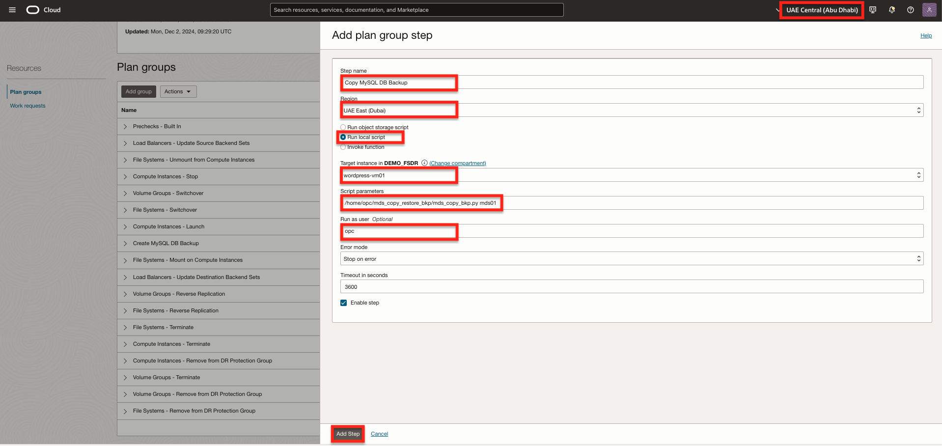Open the Error mode dropdown
The width and height of the screenshot is (942, 446).
[632, 259]
